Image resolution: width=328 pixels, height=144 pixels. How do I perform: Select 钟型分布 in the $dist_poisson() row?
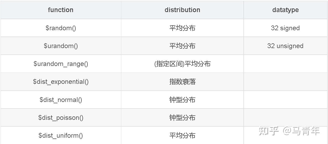(x=182, y=118)
